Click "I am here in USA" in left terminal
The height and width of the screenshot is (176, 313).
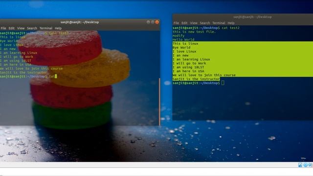16,65
